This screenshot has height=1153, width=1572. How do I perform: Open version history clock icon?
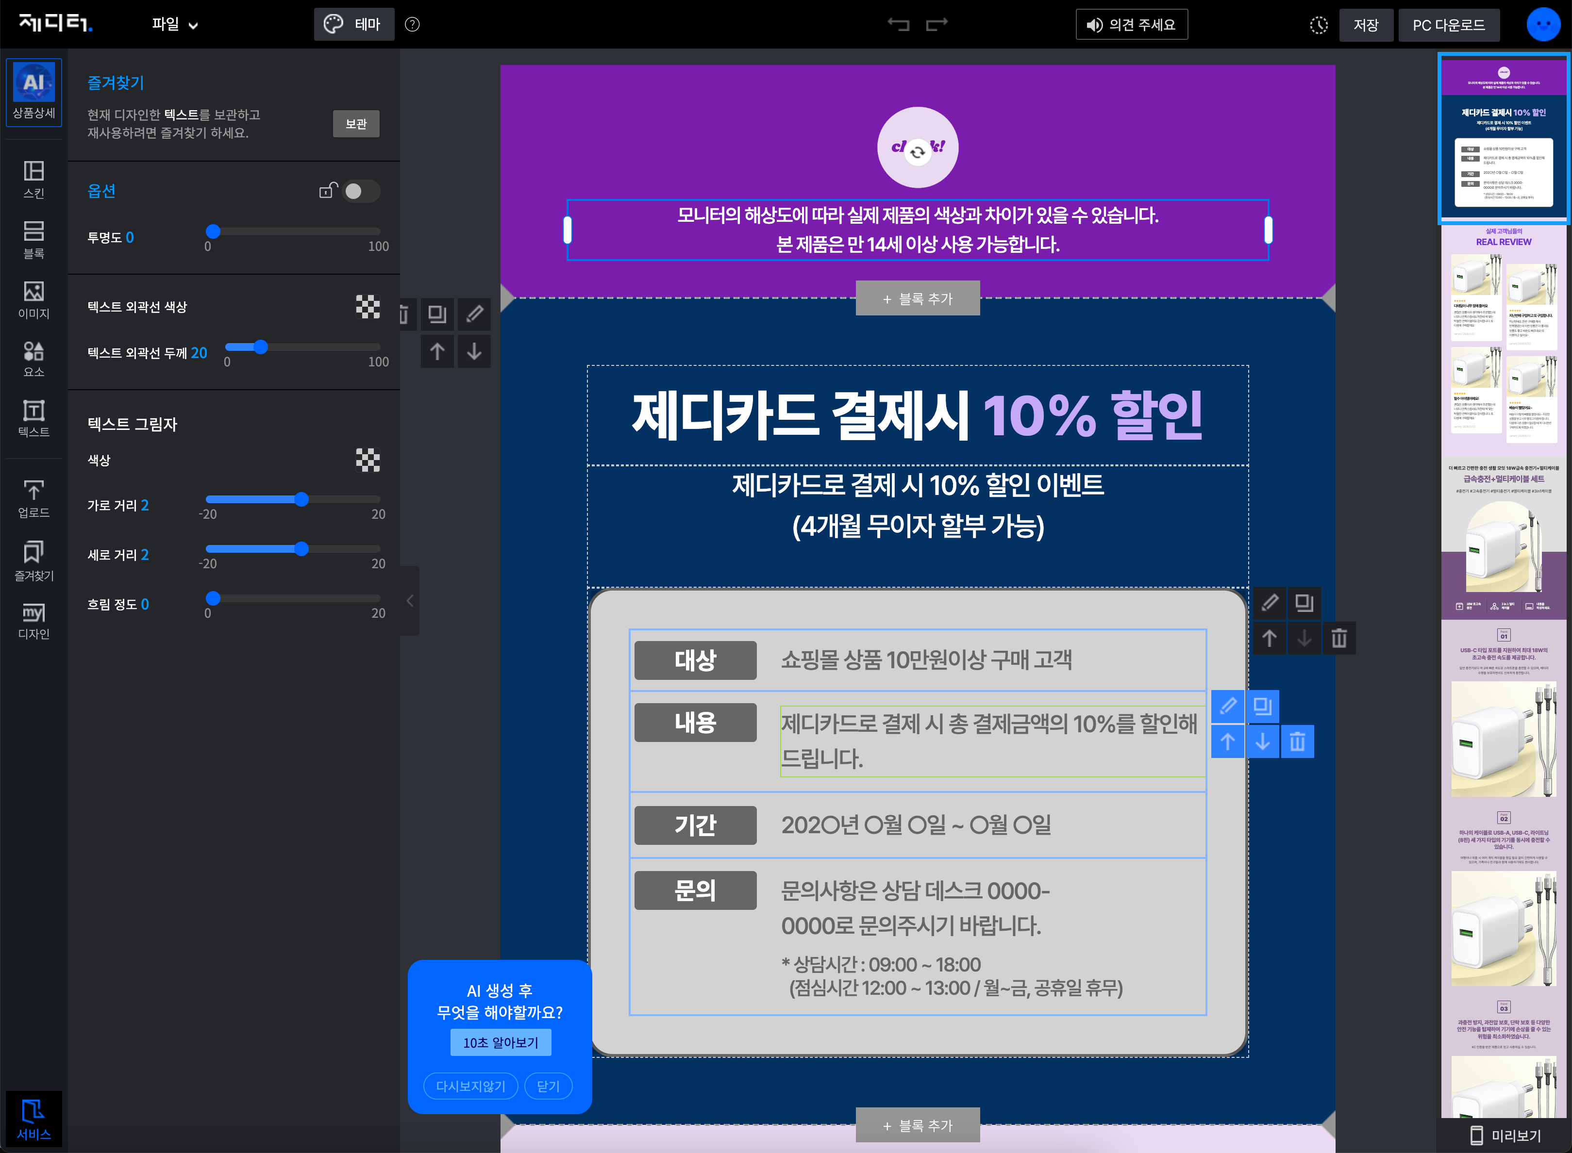[1318, 25]
